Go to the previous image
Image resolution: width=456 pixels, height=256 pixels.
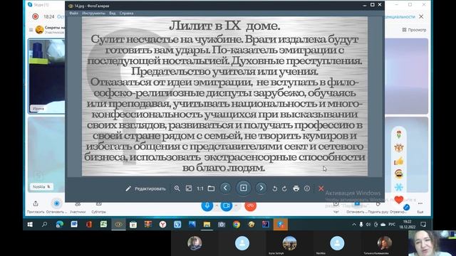click(x=225, y=188)
